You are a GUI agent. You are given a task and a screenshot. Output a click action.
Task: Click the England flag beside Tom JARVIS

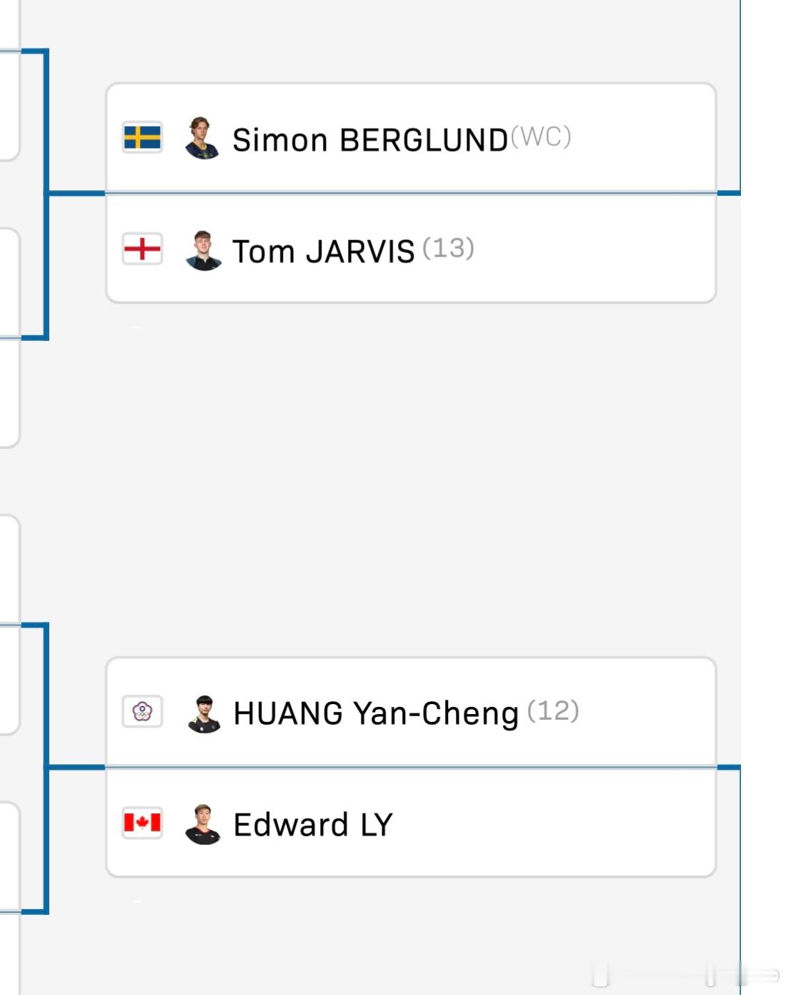point(142,249)
